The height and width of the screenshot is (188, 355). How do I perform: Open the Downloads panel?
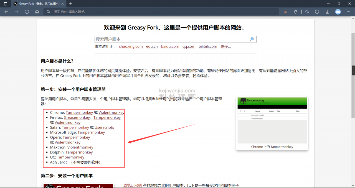click(x=327, y=12)
